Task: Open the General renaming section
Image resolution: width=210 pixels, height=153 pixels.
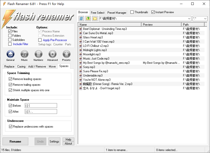Action: [11, 56]
